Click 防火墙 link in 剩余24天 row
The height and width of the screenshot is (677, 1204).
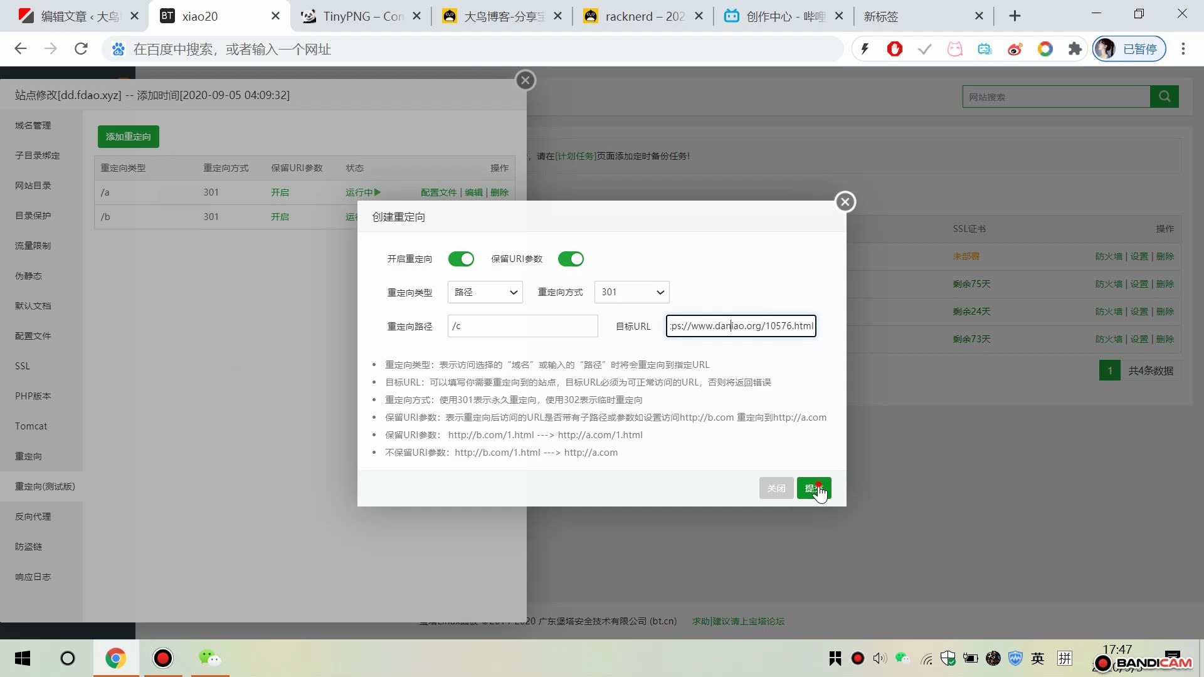[1109, 312]
